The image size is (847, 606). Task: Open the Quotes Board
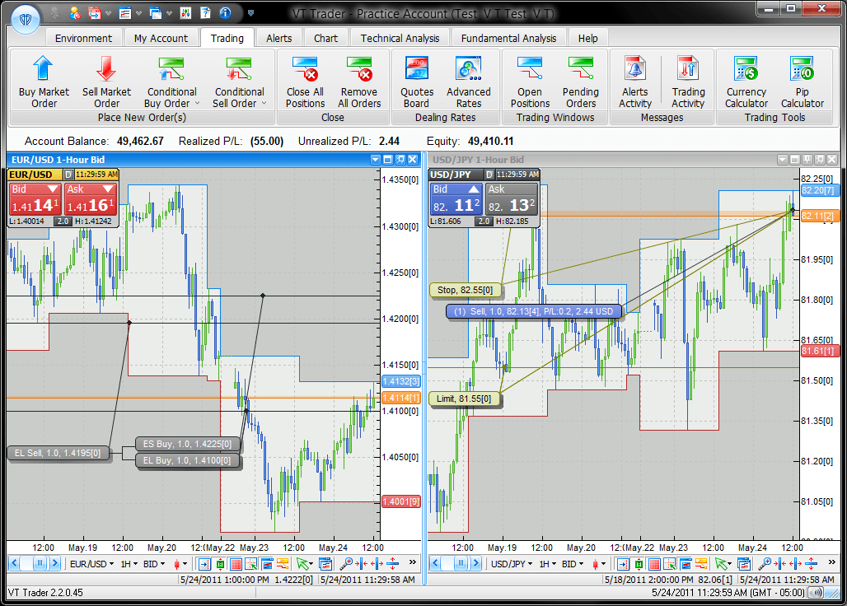(416, 82)
